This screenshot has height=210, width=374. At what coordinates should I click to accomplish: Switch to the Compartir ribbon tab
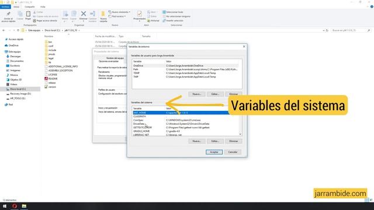[x=30, y=6]
